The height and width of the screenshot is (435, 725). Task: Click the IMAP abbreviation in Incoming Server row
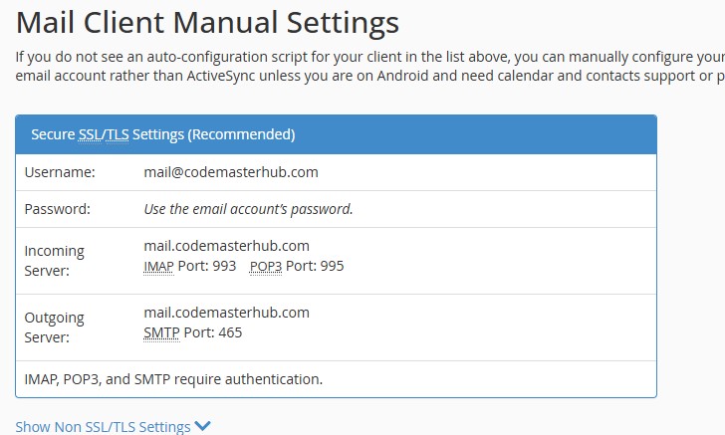point(159,266)
